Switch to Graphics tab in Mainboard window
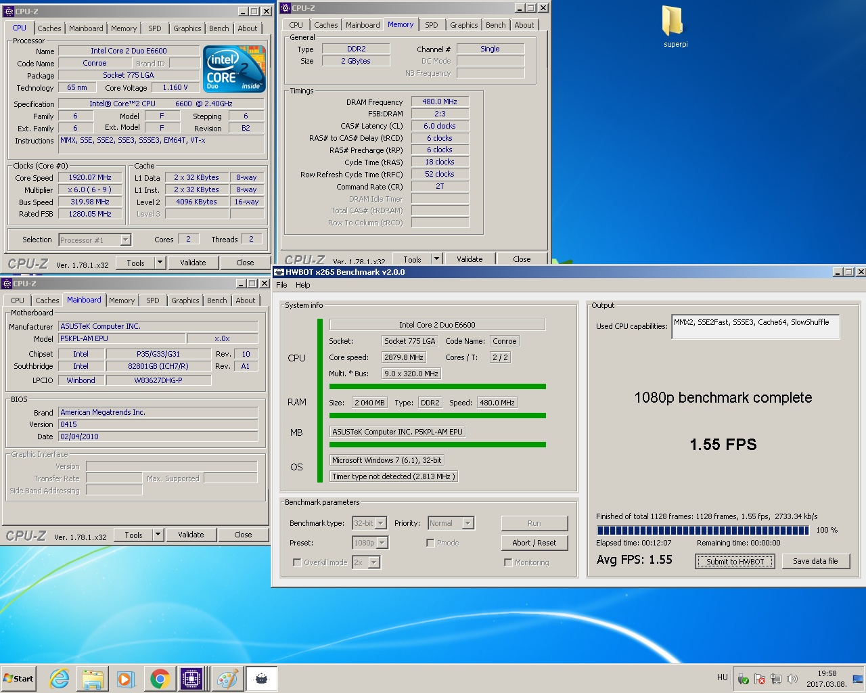Image resolution: width=866 pixels, height=693 pixels. pos(185,300)
